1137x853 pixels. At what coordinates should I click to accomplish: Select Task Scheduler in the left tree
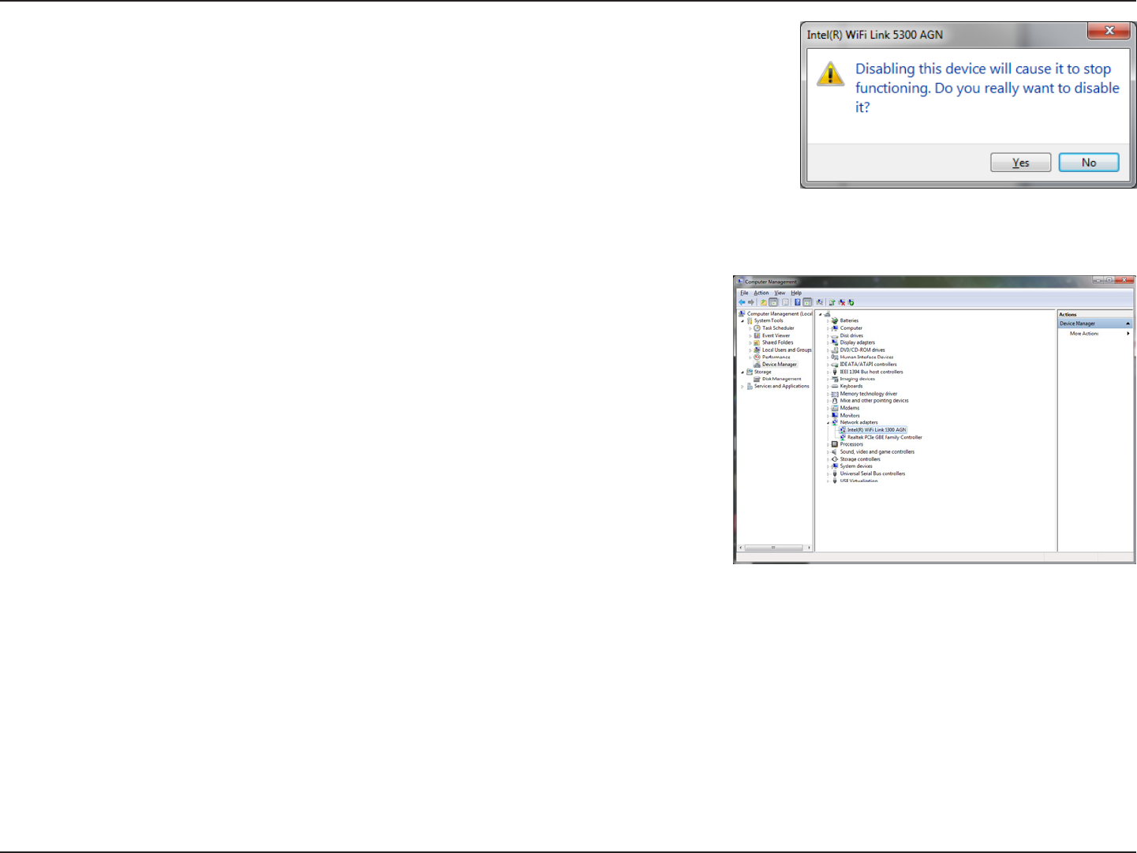(778, 328)
